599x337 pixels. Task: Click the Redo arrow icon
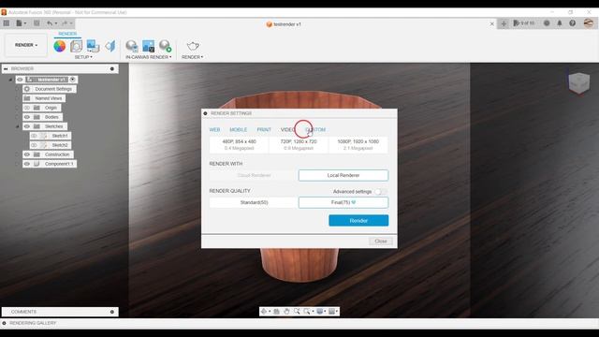(65, 23)
